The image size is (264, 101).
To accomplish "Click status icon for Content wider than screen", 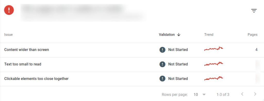I will click(x=162, y=50).
